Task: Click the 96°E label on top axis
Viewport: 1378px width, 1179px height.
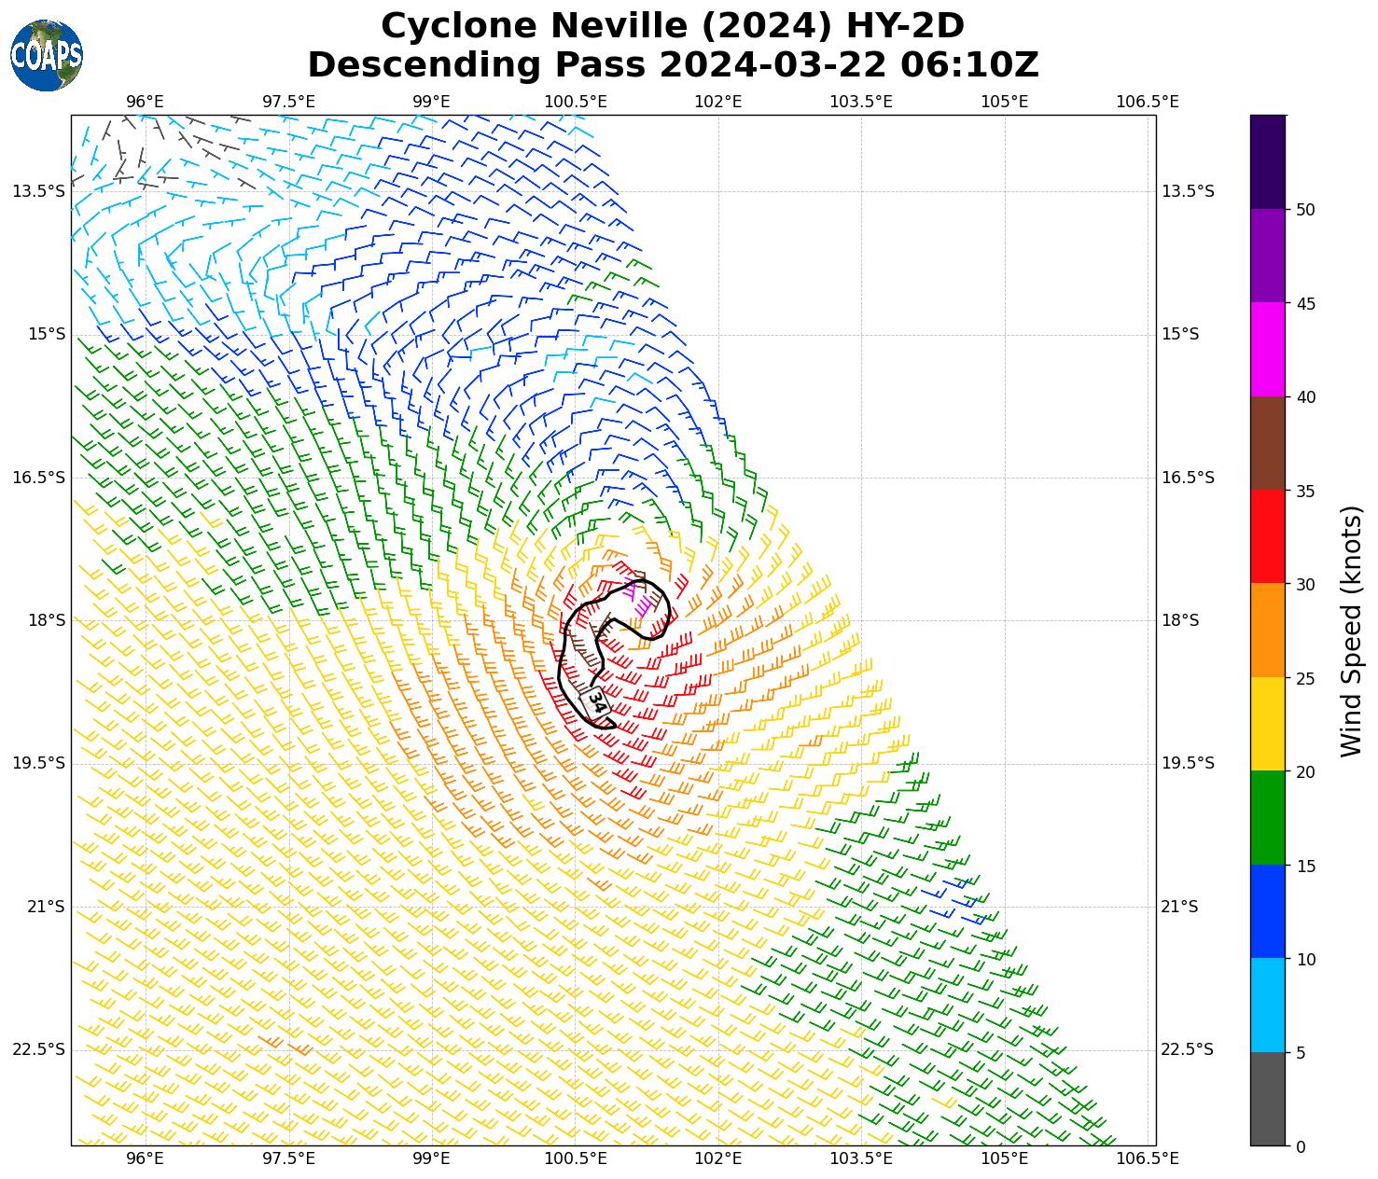Action: tap(146, 102)
